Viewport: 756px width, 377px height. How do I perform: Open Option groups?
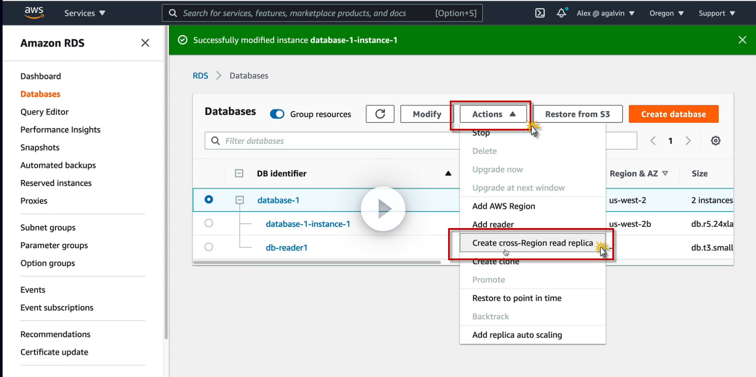[x=48, y=263]
